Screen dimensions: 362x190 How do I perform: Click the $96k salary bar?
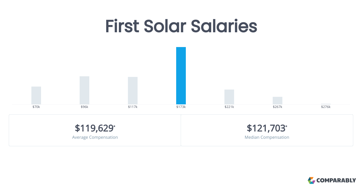point(84,90)
